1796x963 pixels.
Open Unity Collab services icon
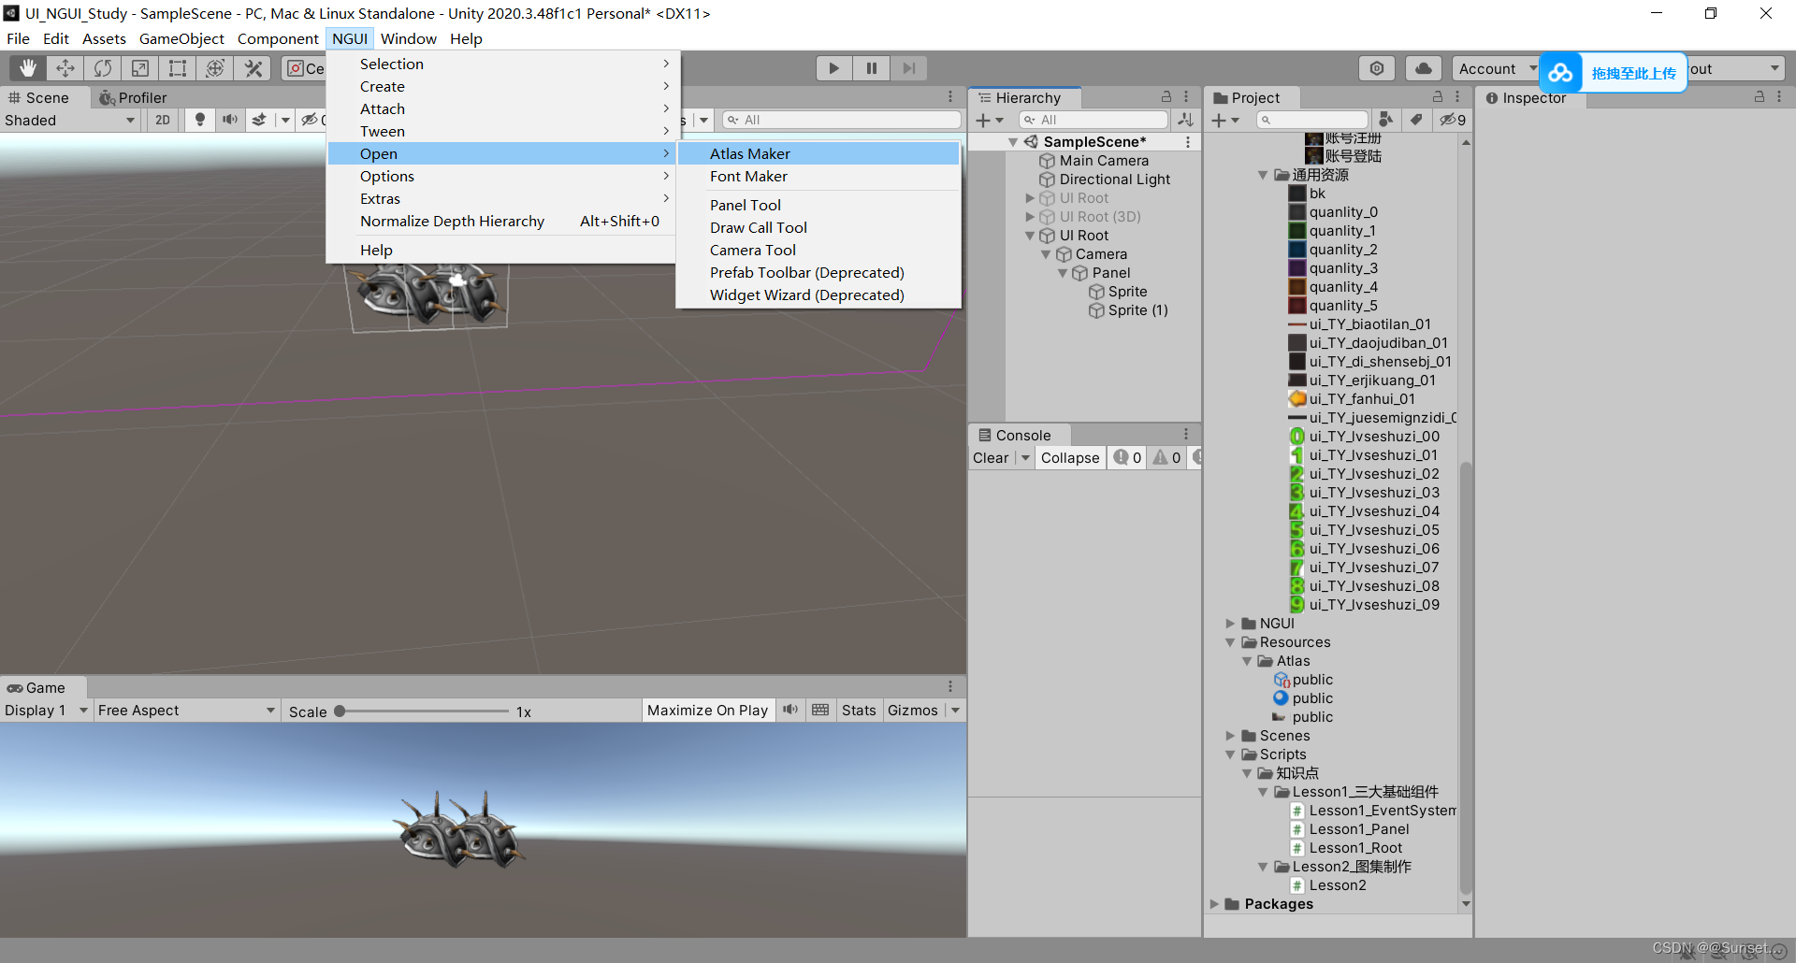[x=1377, y=68]
